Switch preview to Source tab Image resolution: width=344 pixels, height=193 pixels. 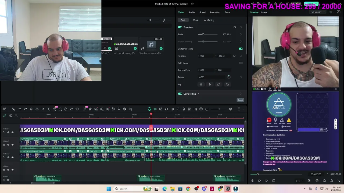[264, 12]
